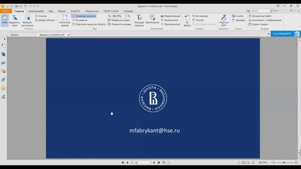The image size is (301, 169).
Task: Open the Подпись PDF sign dropdown
Action: tap(224, 20)
